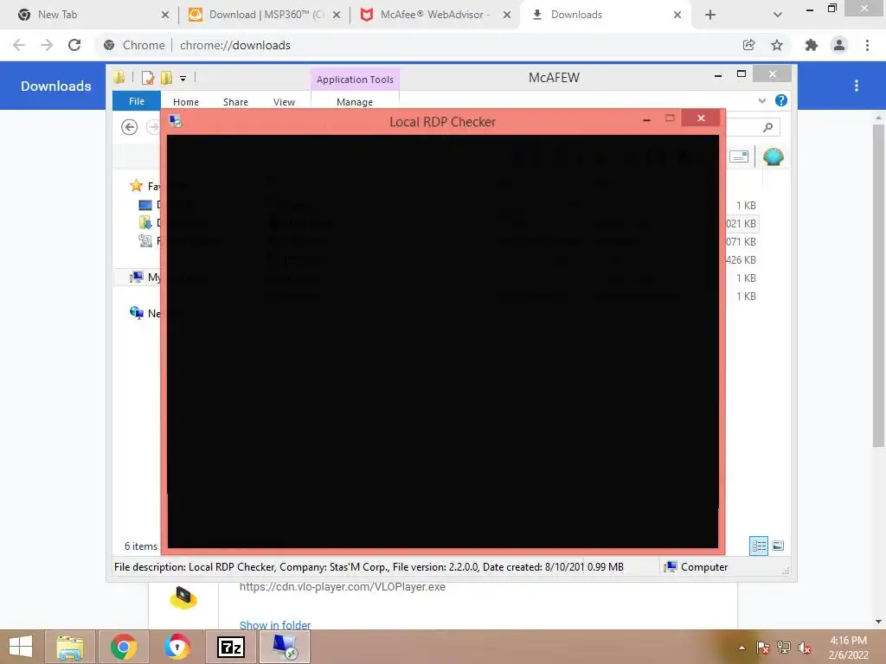The width and height of the screenshot is (886, 664).
Task: Open a new browser tab with the plus button
Action: [710, 15]
